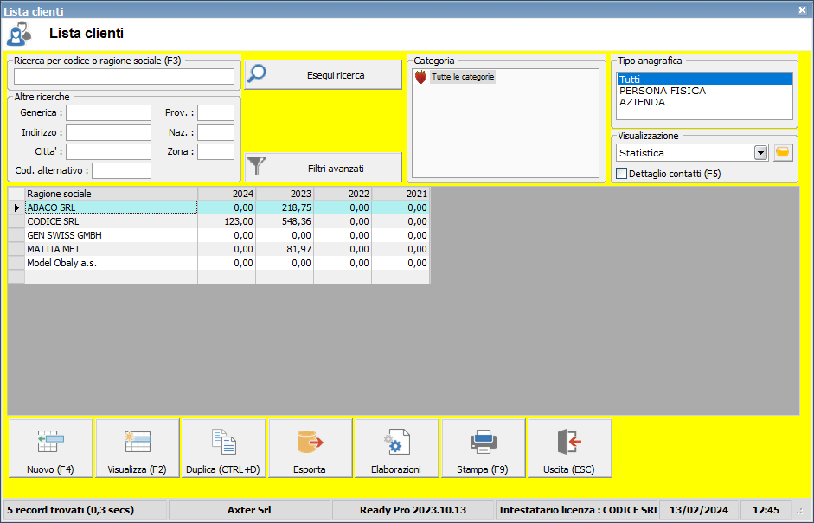This screenshot has height=523, width=814.
Task: Run search with Esegui ricerca button
Action: (323, 75)
